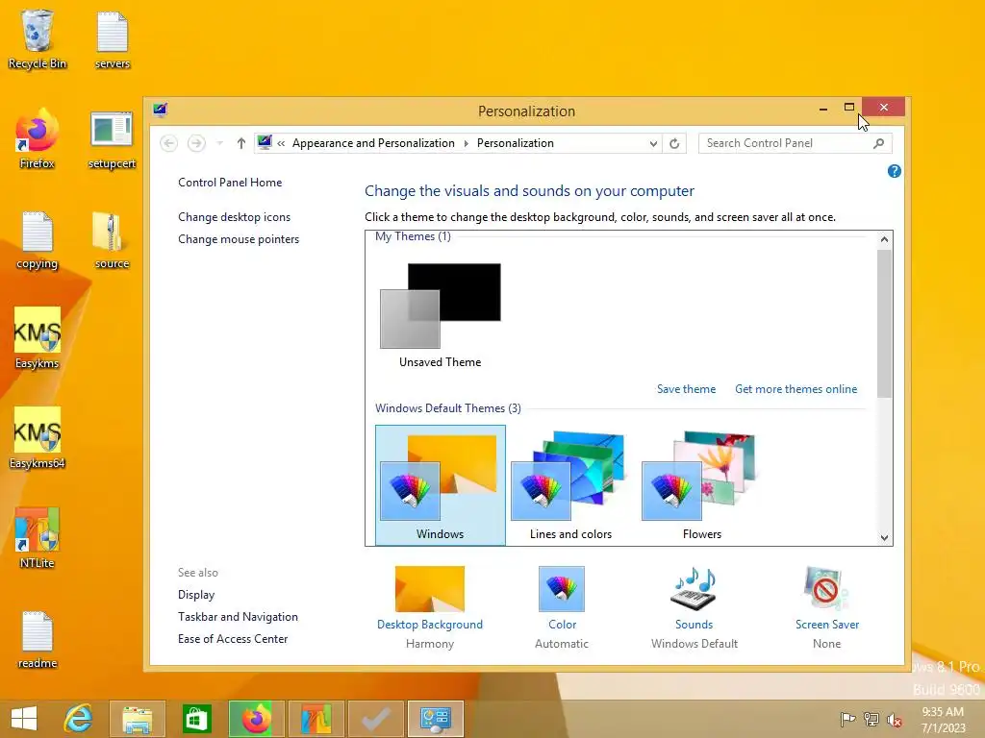This screenshot has height=738, width=985.
Task: Select the Firefox desktop shortcut
Action: point(38,139)
